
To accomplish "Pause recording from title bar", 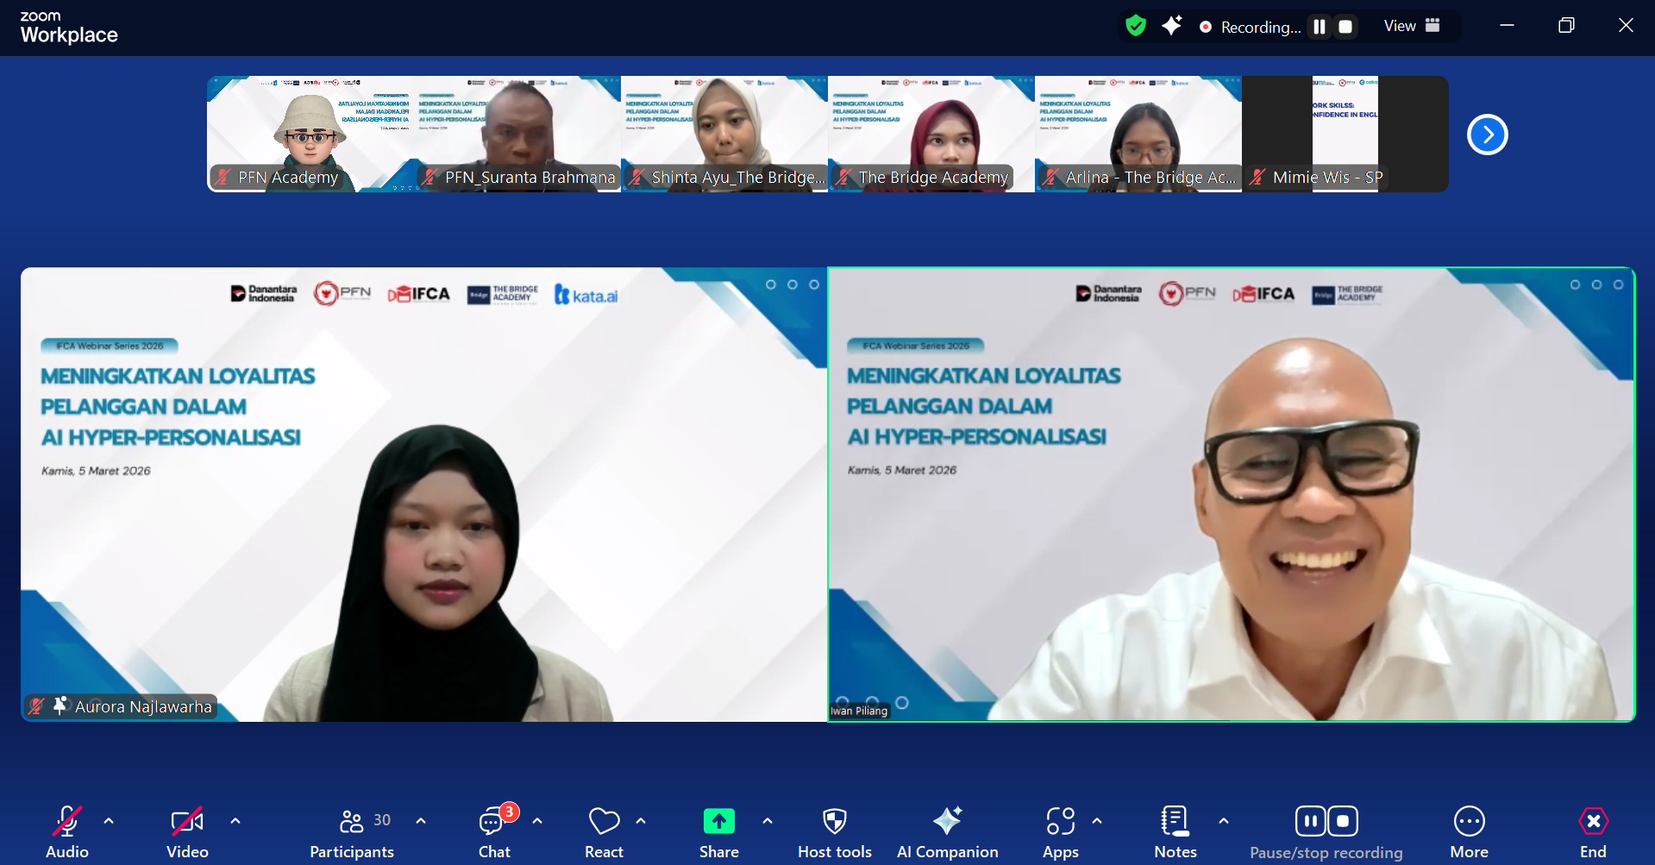I will [1320, 27].
